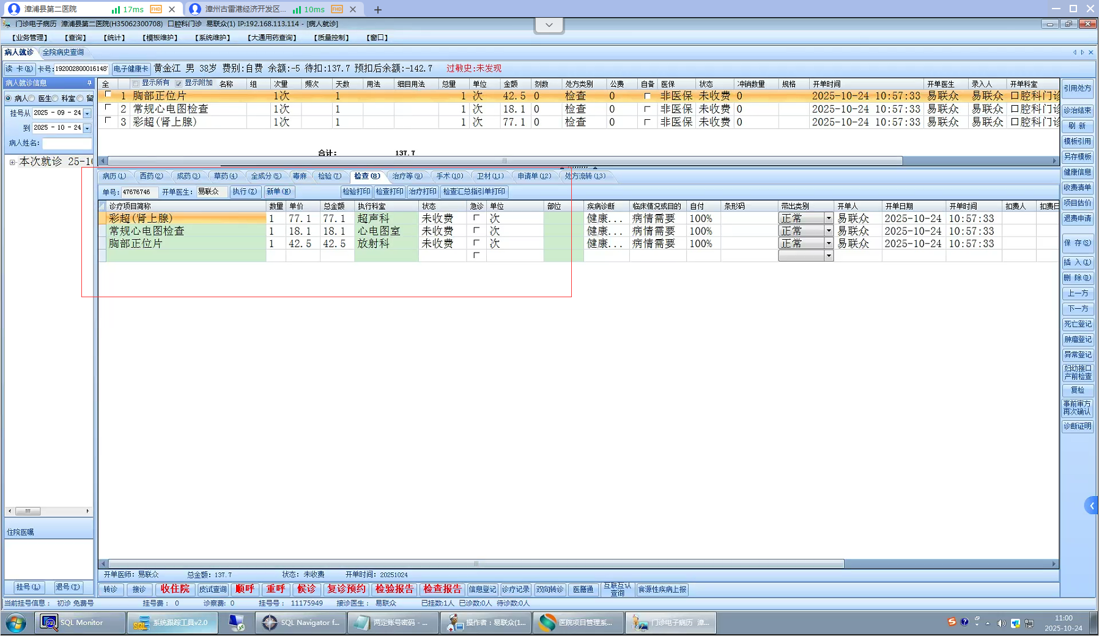Select the 医生 radio button
Viewport: 1099px width, 636px height.
33,98
